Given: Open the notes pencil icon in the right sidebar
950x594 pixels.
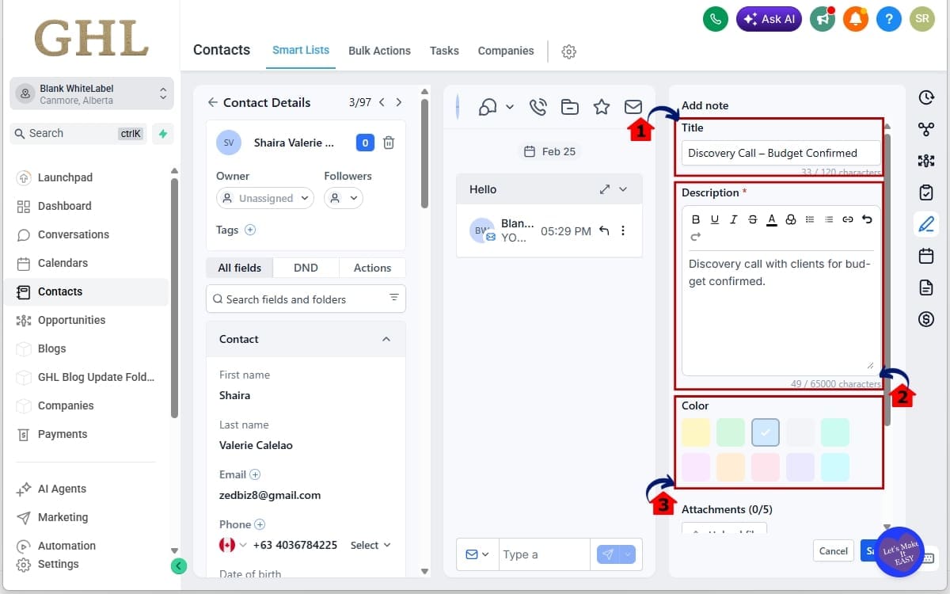Looking at the screenshot, I should 926,224.
